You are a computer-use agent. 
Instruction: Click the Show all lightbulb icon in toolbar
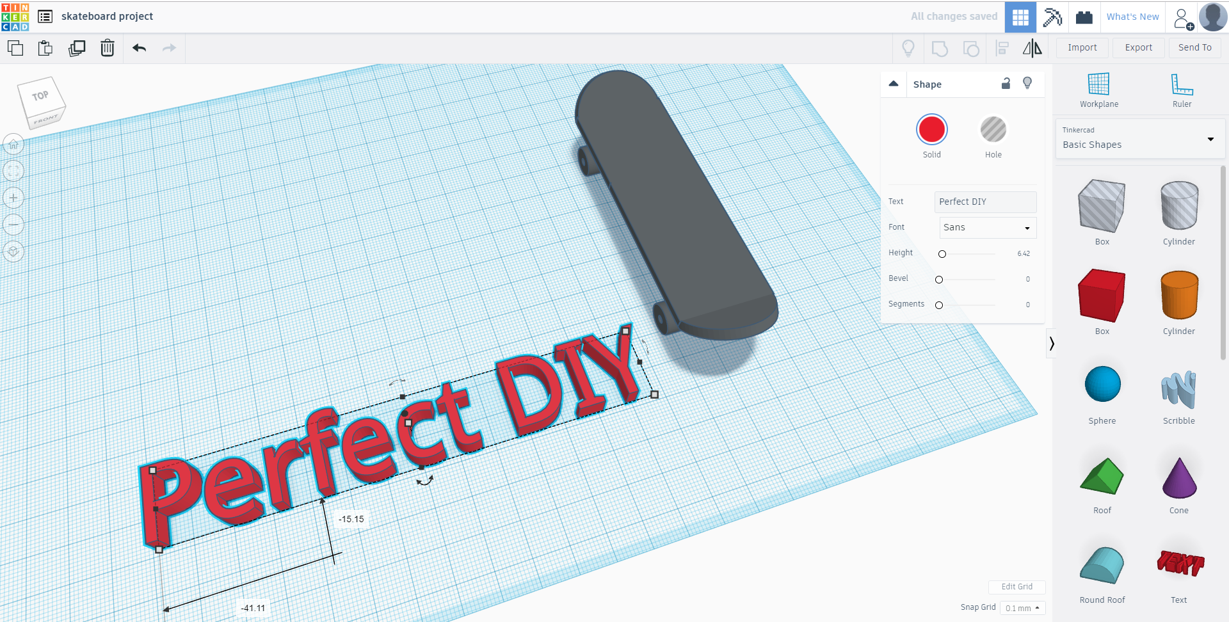[908, 48]
